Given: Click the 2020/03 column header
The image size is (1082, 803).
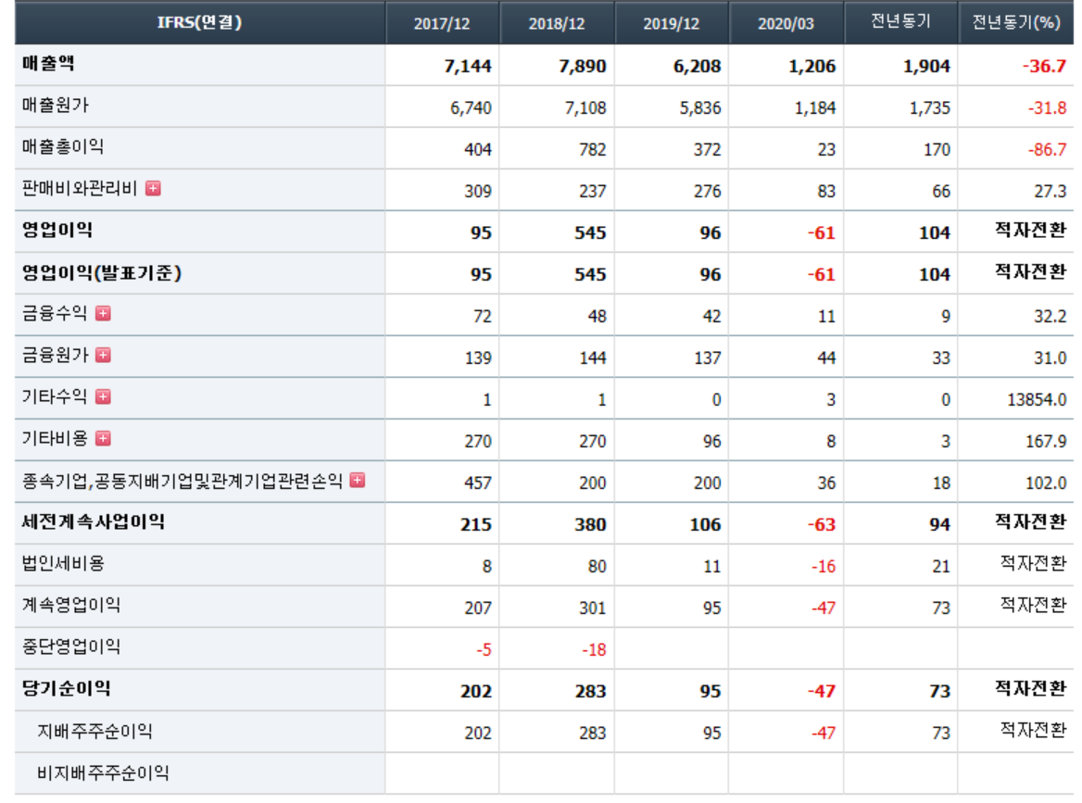Looking at the screenshot, I should coord(786,23).
